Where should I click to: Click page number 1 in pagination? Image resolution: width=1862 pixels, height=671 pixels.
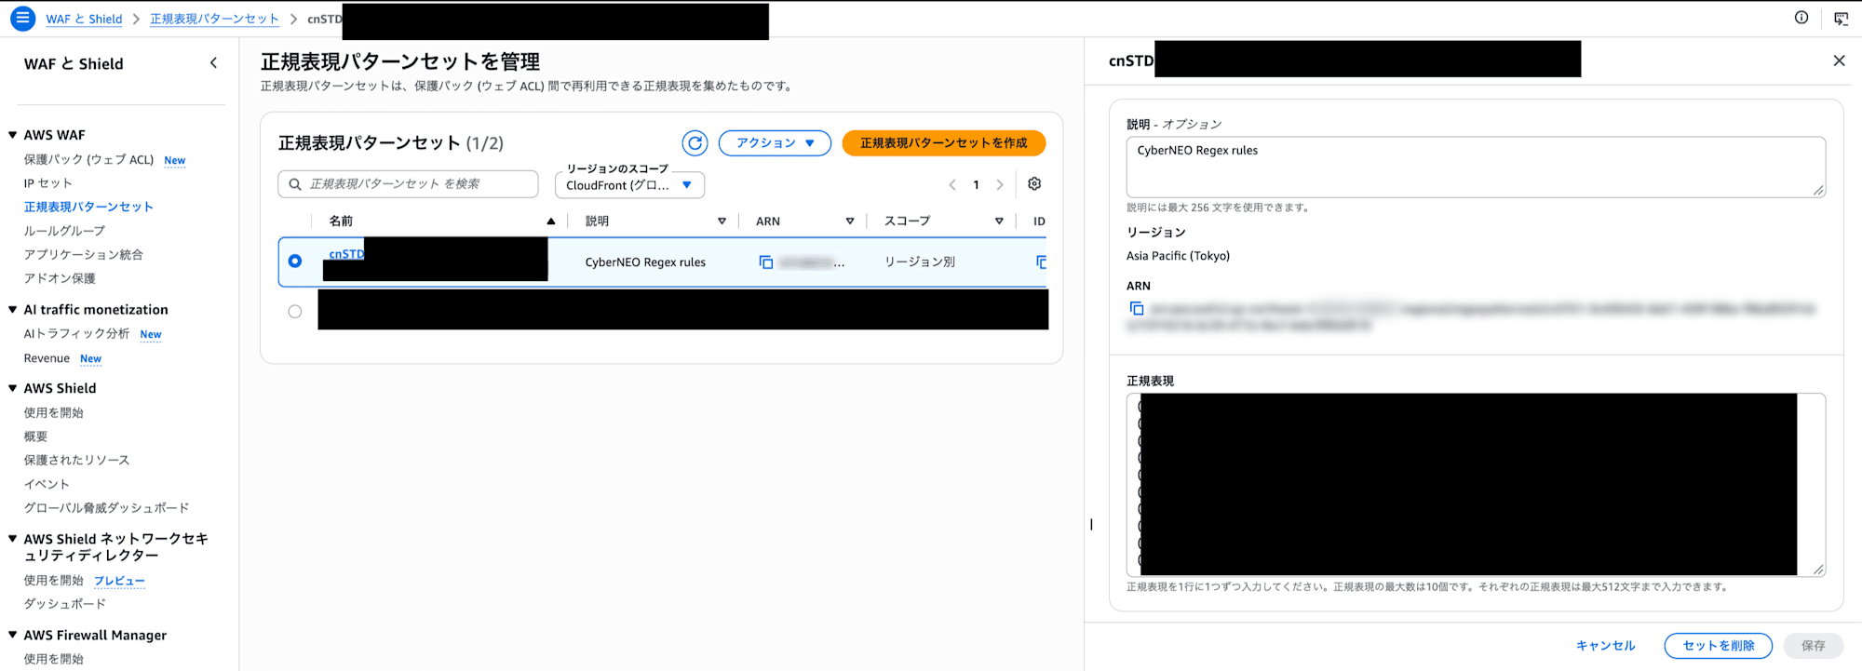[976, 185]
